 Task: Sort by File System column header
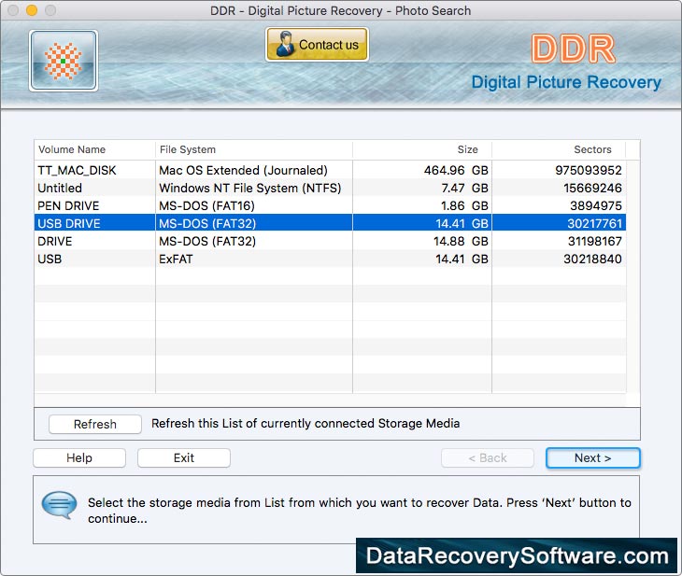coord(253,149)
